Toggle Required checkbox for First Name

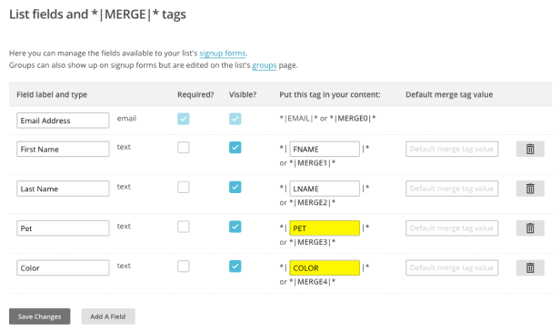tap(184, 148)
